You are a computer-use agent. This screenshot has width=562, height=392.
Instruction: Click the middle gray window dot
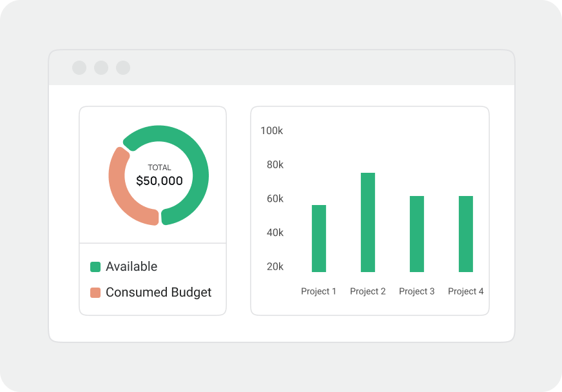click(101, 67)
